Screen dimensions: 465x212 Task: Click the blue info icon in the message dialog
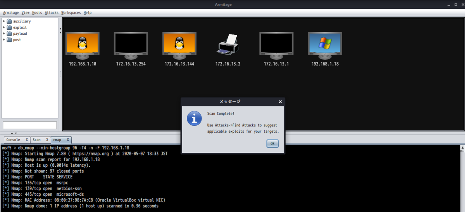pyautogui.click(x=194, y=118)
